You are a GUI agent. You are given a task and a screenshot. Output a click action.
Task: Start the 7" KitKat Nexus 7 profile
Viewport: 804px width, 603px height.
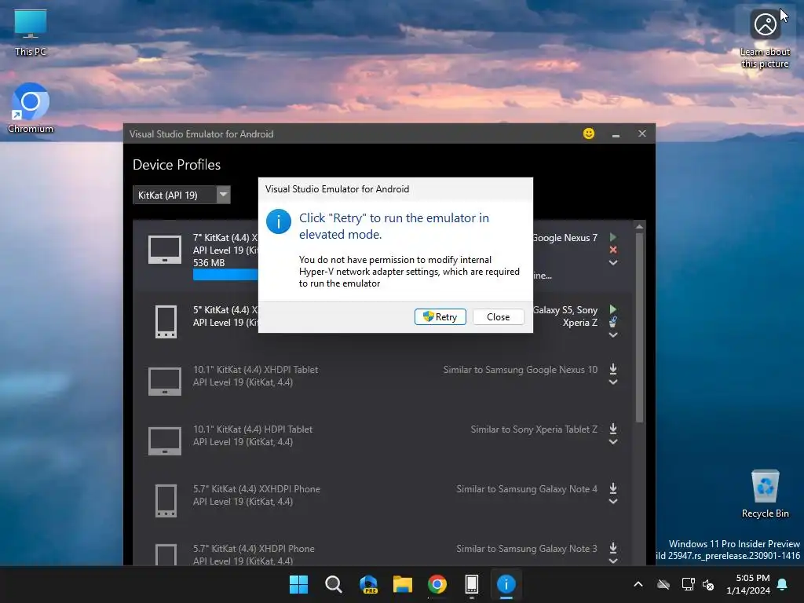(x=612, y=237)
